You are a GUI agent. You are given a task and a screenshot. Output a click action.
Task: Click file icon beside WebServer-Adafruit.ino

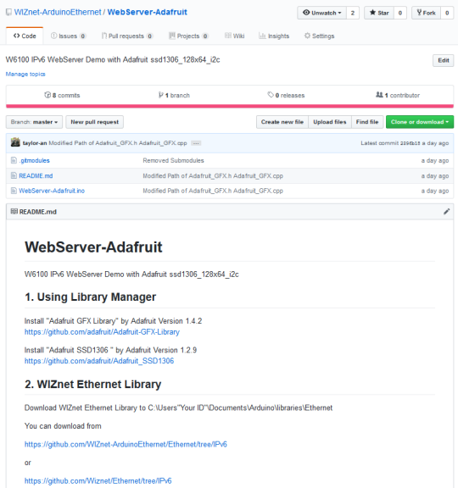click(14, 191)
